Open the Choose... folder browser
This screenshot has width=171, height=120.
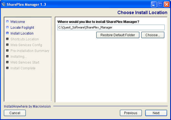click(x=153, y=35)
